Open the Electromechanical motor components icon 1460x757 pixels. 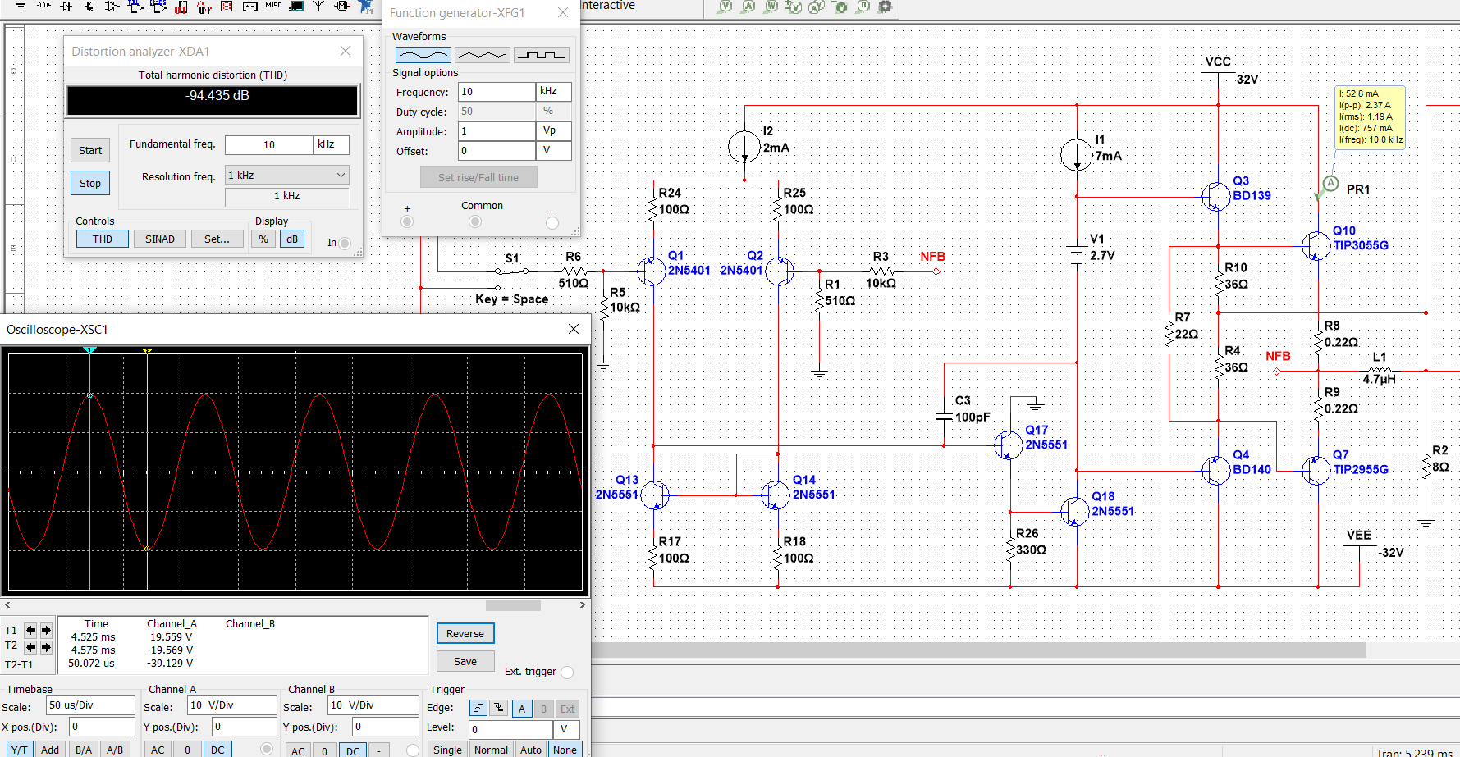pyautogui.click(x=342, y=5)
